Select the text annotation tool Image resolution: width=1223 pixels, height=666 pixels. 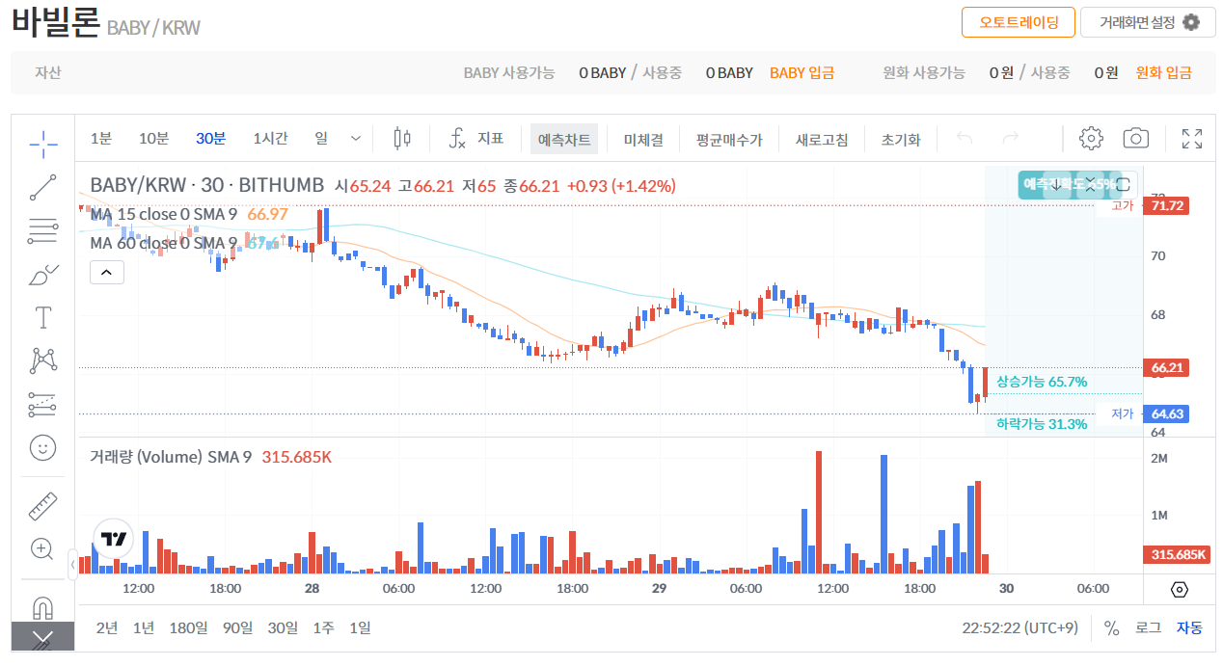tap(42, 317)
